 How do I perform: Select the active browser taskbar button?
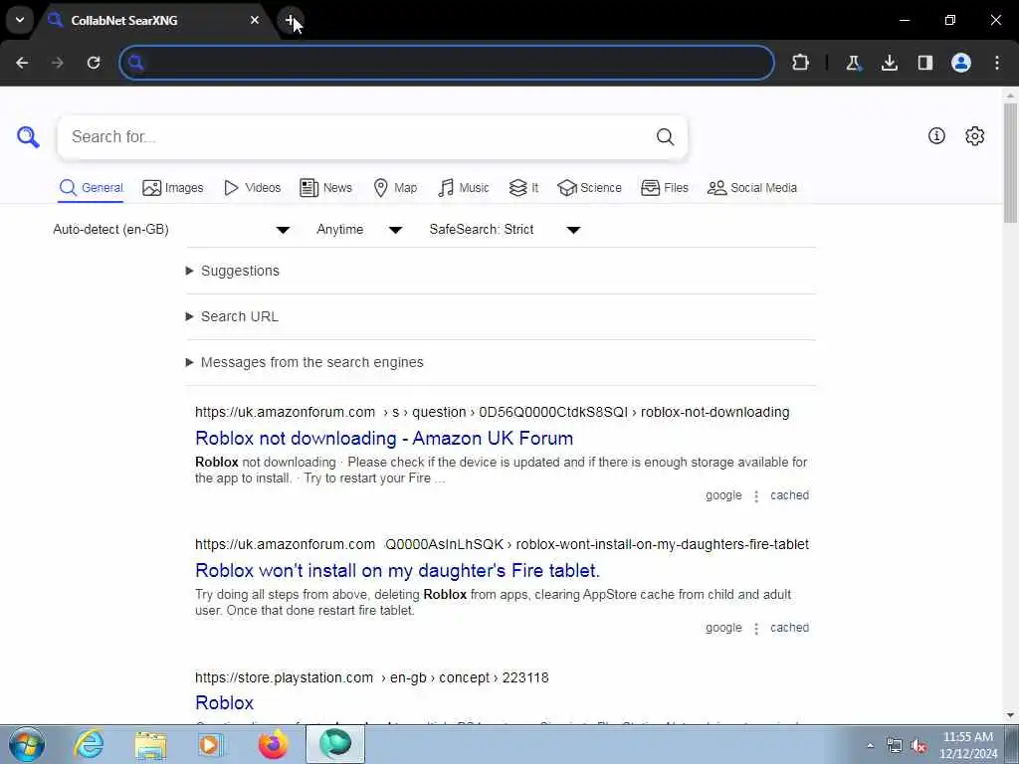tap(334, 744)
